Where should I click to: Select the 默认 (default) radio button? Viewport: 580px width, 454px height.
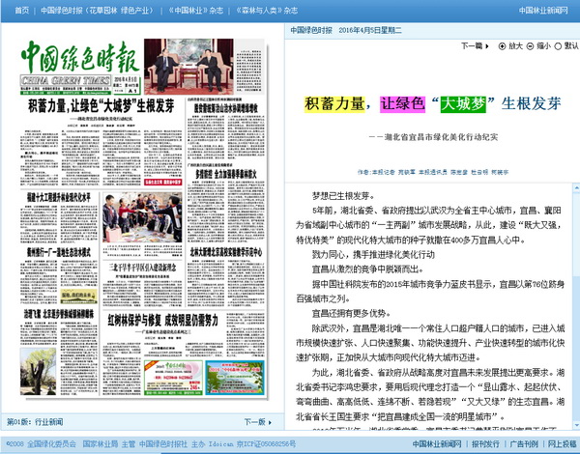click(x=557, y=45)
